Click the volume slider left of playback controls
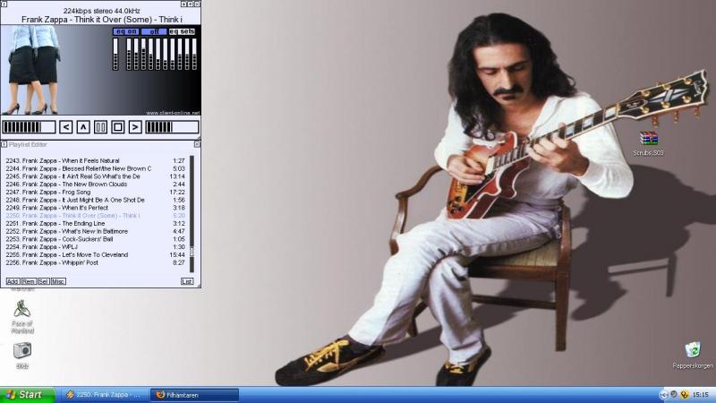This screenshot has height=403, width=716. [x=29, y=127]
